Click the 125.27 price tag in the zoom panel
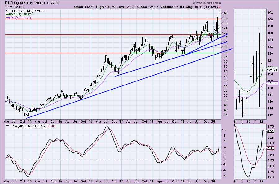The width and height of the screenshot is (279, 184). [272, 70]
